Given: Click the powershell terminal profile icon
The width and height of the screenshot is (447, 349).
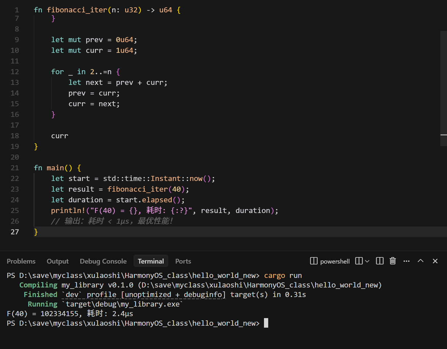Looking at the screenshot, I should point(314,261).
